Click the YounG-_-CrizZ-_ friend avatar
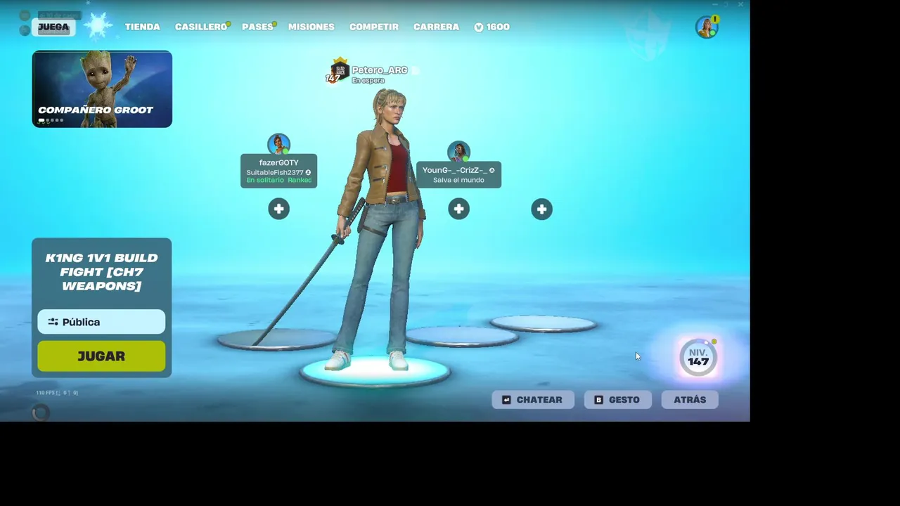900x506 pixels. tap(458, 151)
